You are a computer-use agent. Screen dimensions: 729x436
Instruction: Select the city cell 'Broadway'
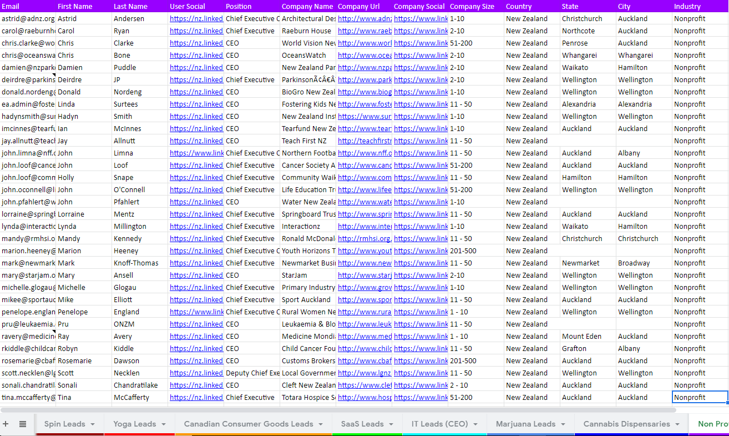click(x=644, y=263)
